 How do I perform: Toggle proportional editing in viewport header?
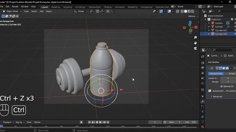[108, 11]
